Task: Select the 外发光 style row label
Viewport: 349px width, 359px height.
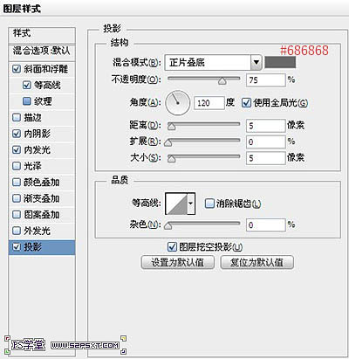Action: (38, 231)
